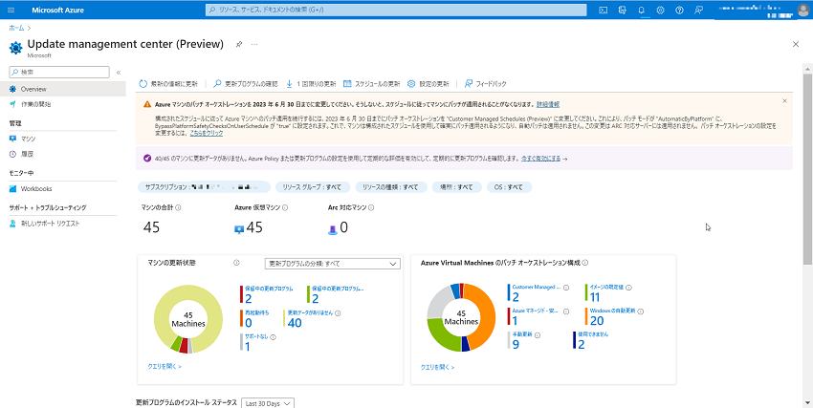The height and width of the screenshot is (408, 813).
Task: Click 更新プログラムの確認 in the toolbar
Action: [246, 83]
